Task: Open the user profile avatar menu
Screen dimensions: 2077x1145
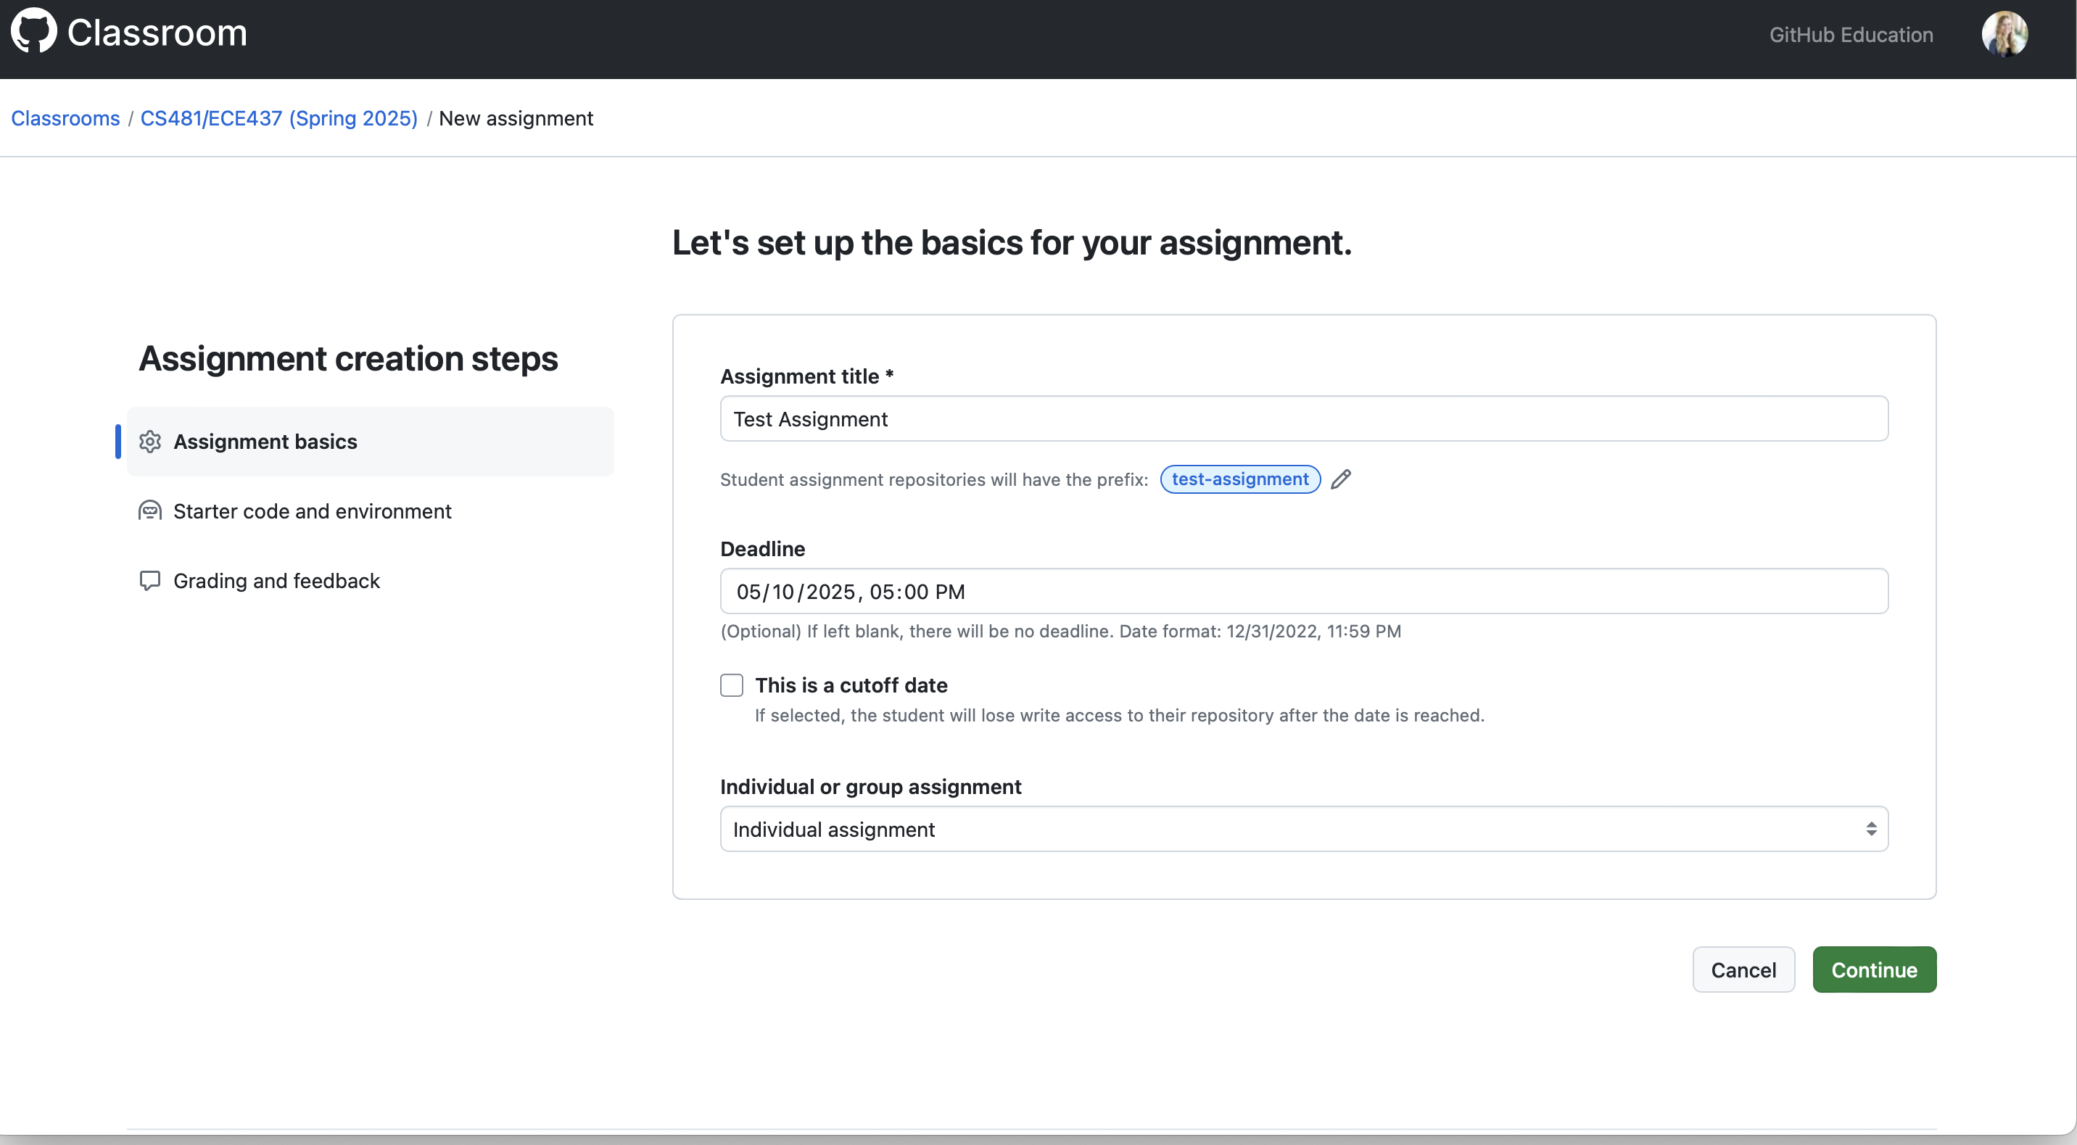Action: [2004, 34]
